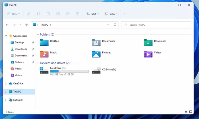Open the Sort dropdown menu
Image resolution: width=199 pixels, height=119 pixels.
[x=92, y=14]
